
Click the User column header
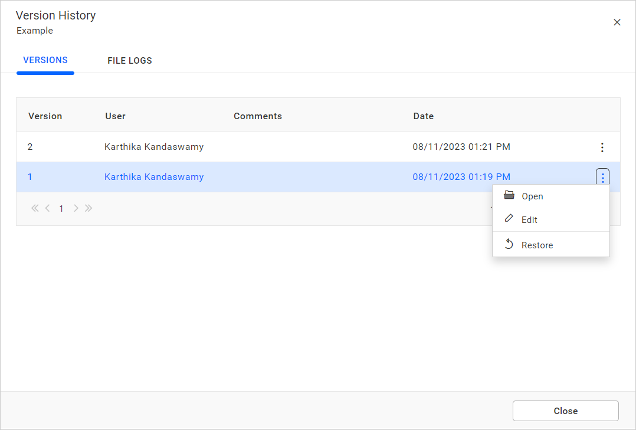pos(115,116)
